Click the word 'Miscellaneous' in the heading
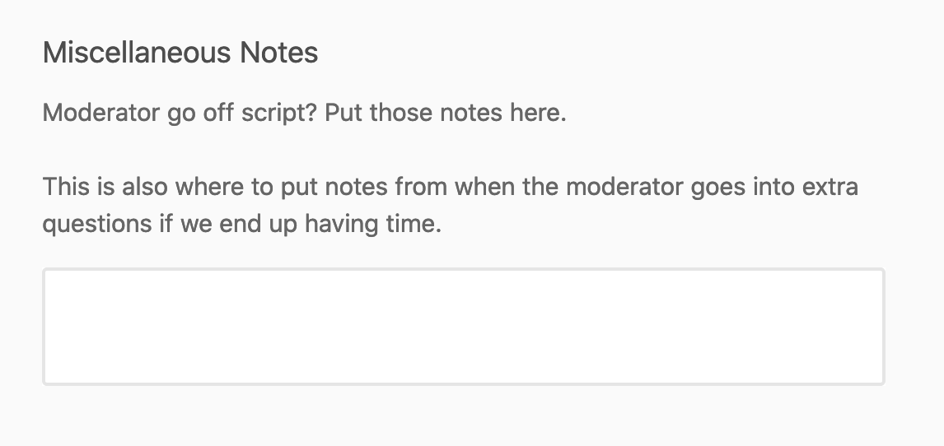The image size is (944, 446). click(137, 53)
